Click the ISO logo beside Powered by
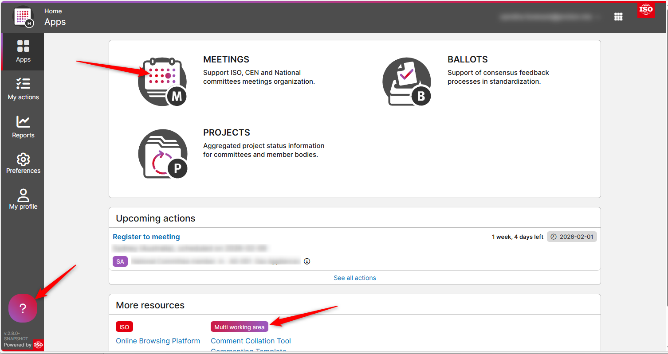 [38, 345]
